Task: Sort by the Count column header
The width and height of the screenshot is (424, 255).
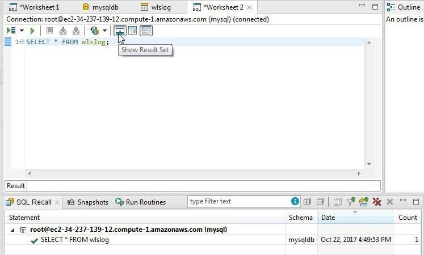Action: (407, 218)
